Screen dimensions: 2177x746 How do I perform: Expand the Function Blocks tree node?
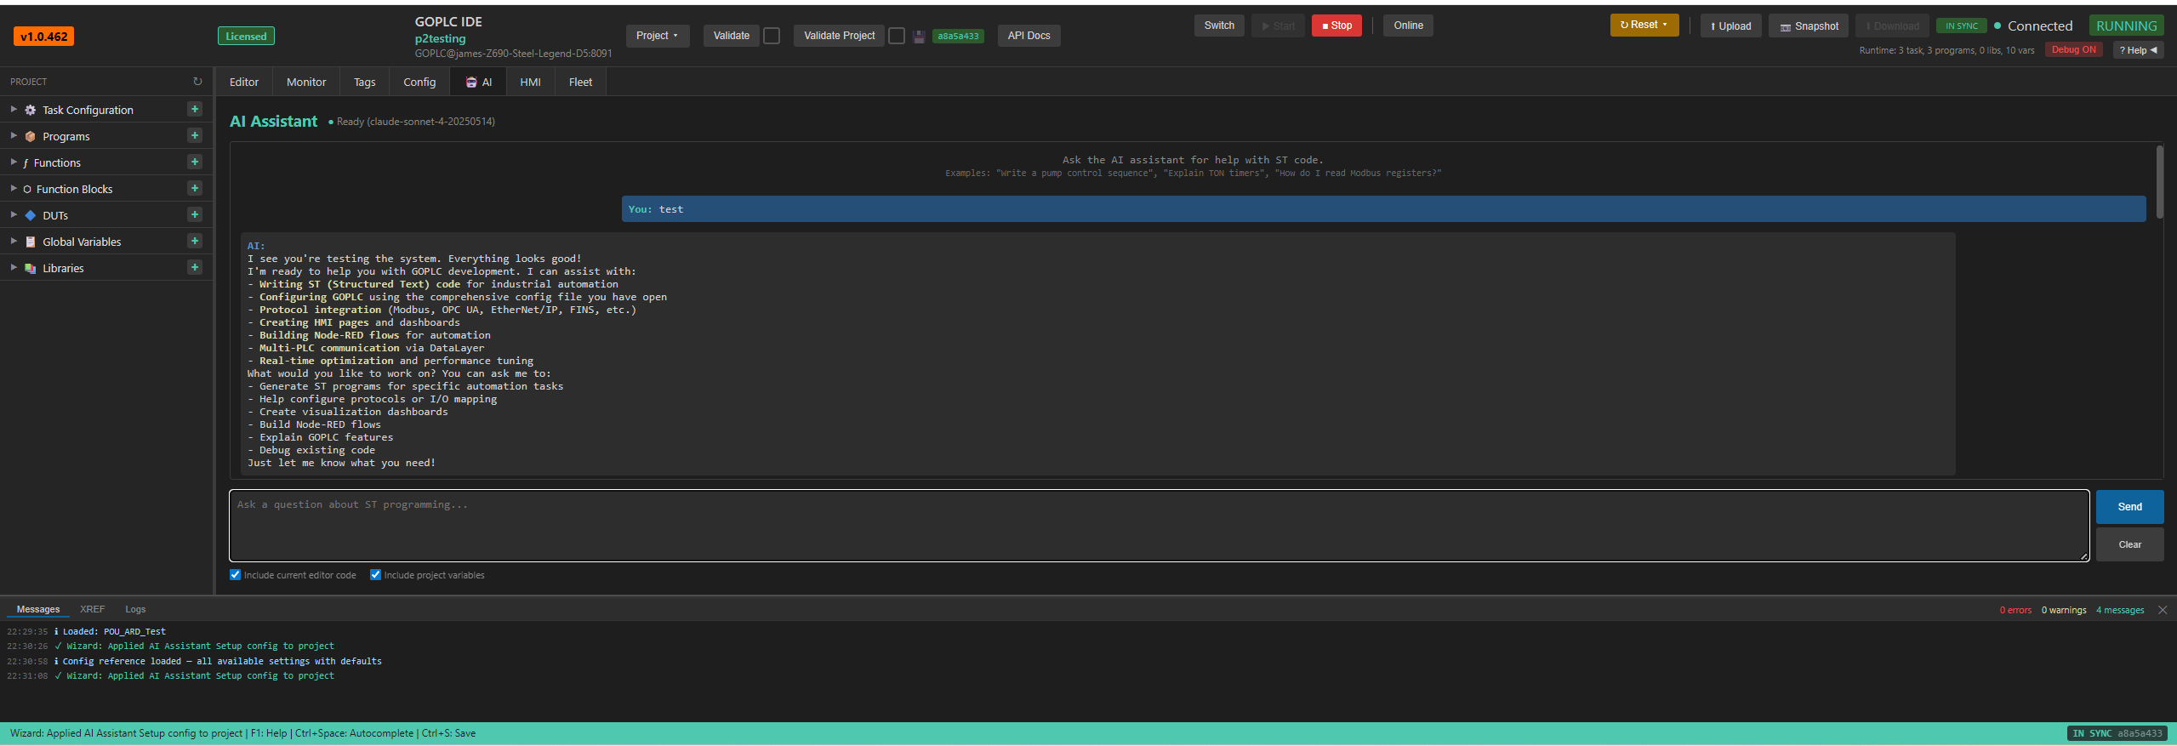(x=14, y=189)
